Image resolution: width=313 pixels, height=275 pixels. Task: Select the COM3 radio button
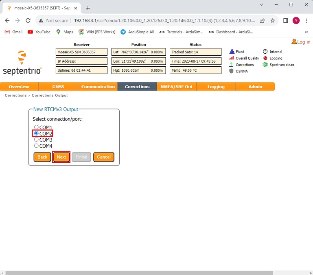[x=36, y=140]
